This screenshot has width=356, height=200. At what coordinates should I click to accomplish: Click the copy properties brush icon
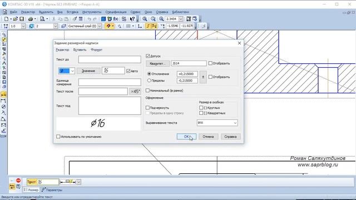pyautogui.click(x=75, y=19)
